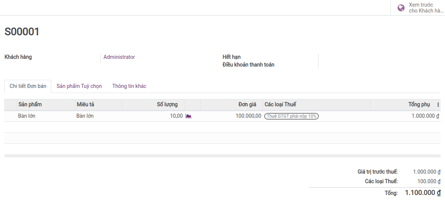Screen dimensions: 445x220
Task: Click Xem trước cho Khách hàng button
Action: [x=418, y=8]
